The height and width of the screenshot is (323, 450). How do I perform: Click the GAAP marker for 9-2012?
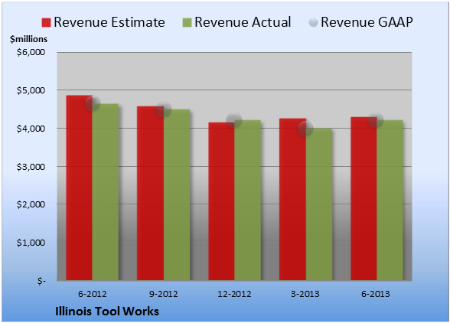[164, 109]
